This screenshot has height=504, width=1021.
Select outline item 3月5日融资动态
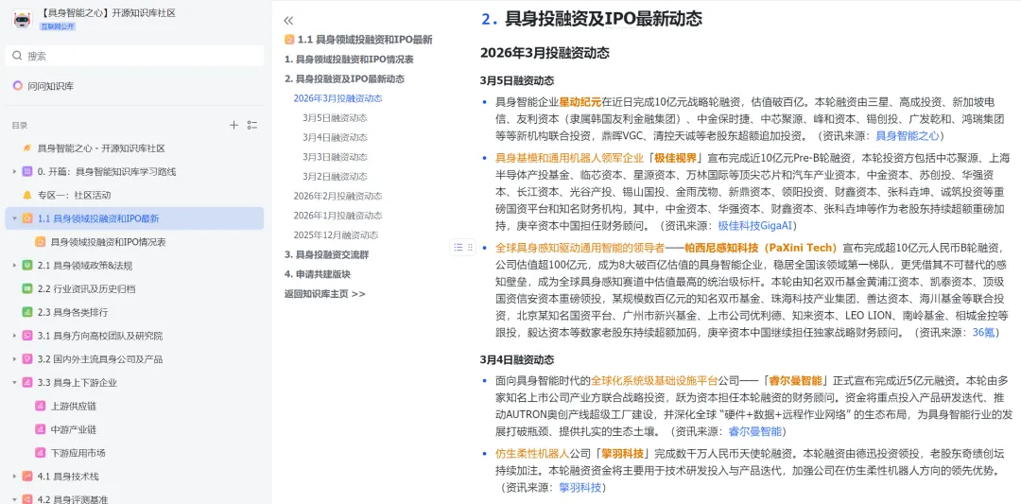pos(335,118)
